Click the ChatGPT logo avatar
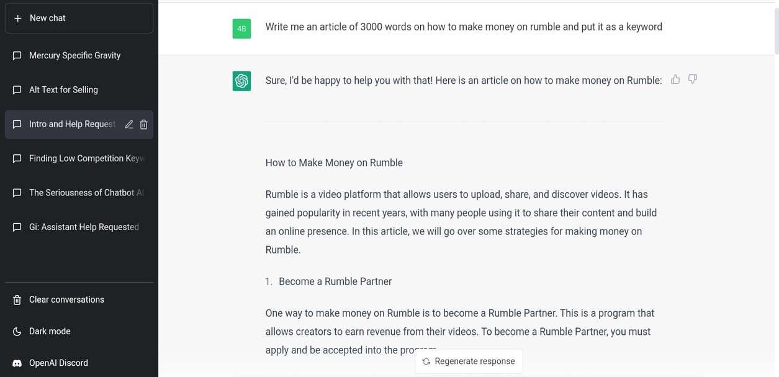Image resolution: width=779 pixels, height=377 pixels. [x=241, y=81]
